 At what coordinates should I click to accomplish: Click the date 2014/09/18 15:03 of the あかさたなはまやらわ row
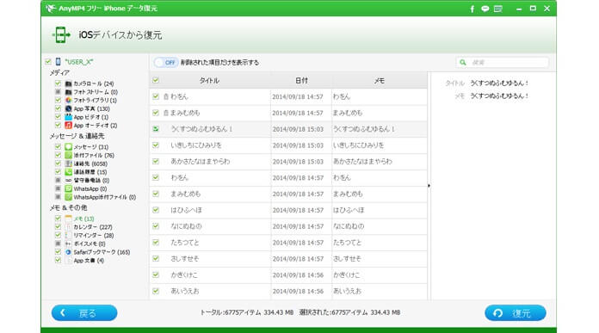298,162
